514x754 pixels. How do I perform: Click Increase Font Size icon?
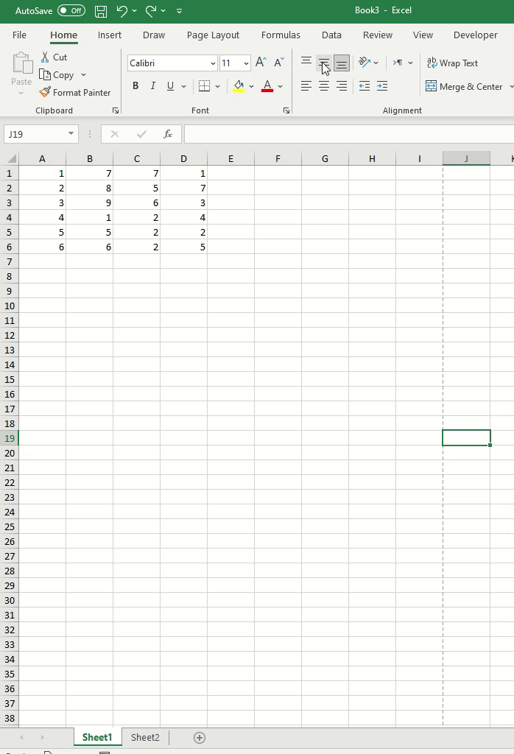(261, 62)
